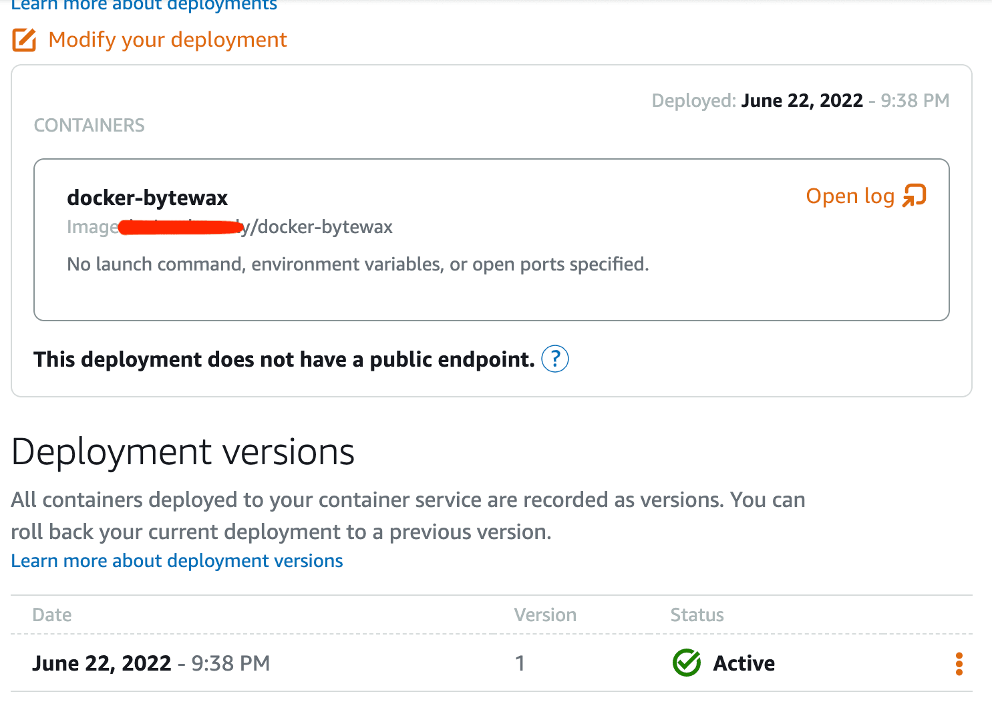Click the green checkmark Active status icon
The height and width of the screenshot is (706, 992).
click(686, 663)
